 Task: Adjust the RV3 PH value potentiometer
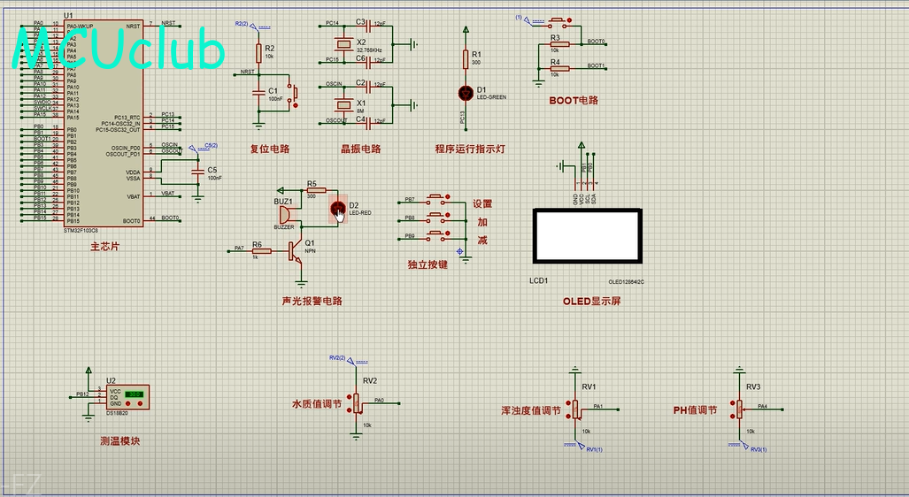739,409
